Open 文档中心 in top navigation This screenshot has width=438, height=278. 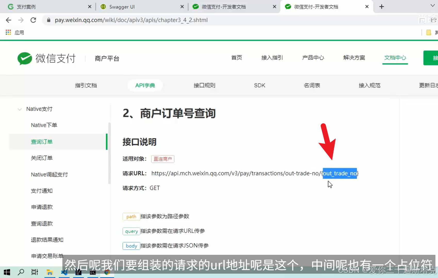pyautogui.click(x=395, y=58)
